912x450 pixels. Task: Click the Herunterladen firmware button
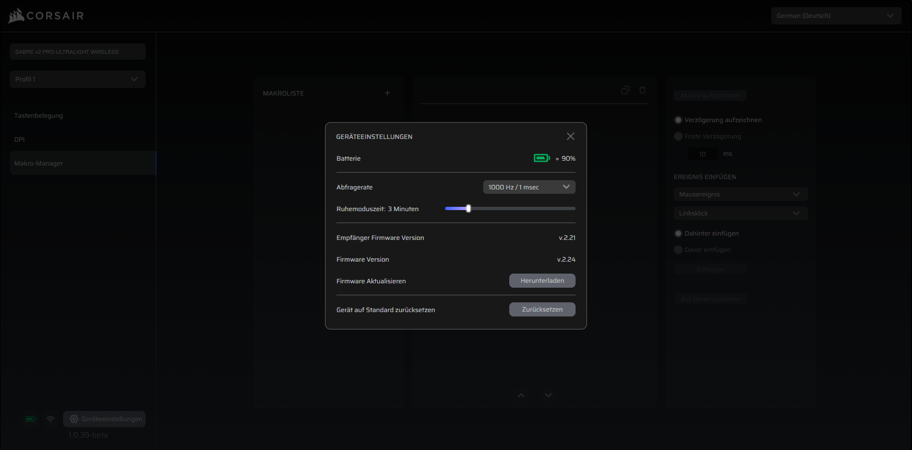542,281
